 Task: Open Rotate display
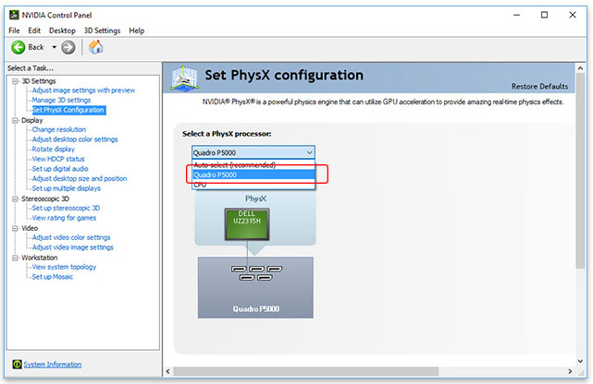54,149
